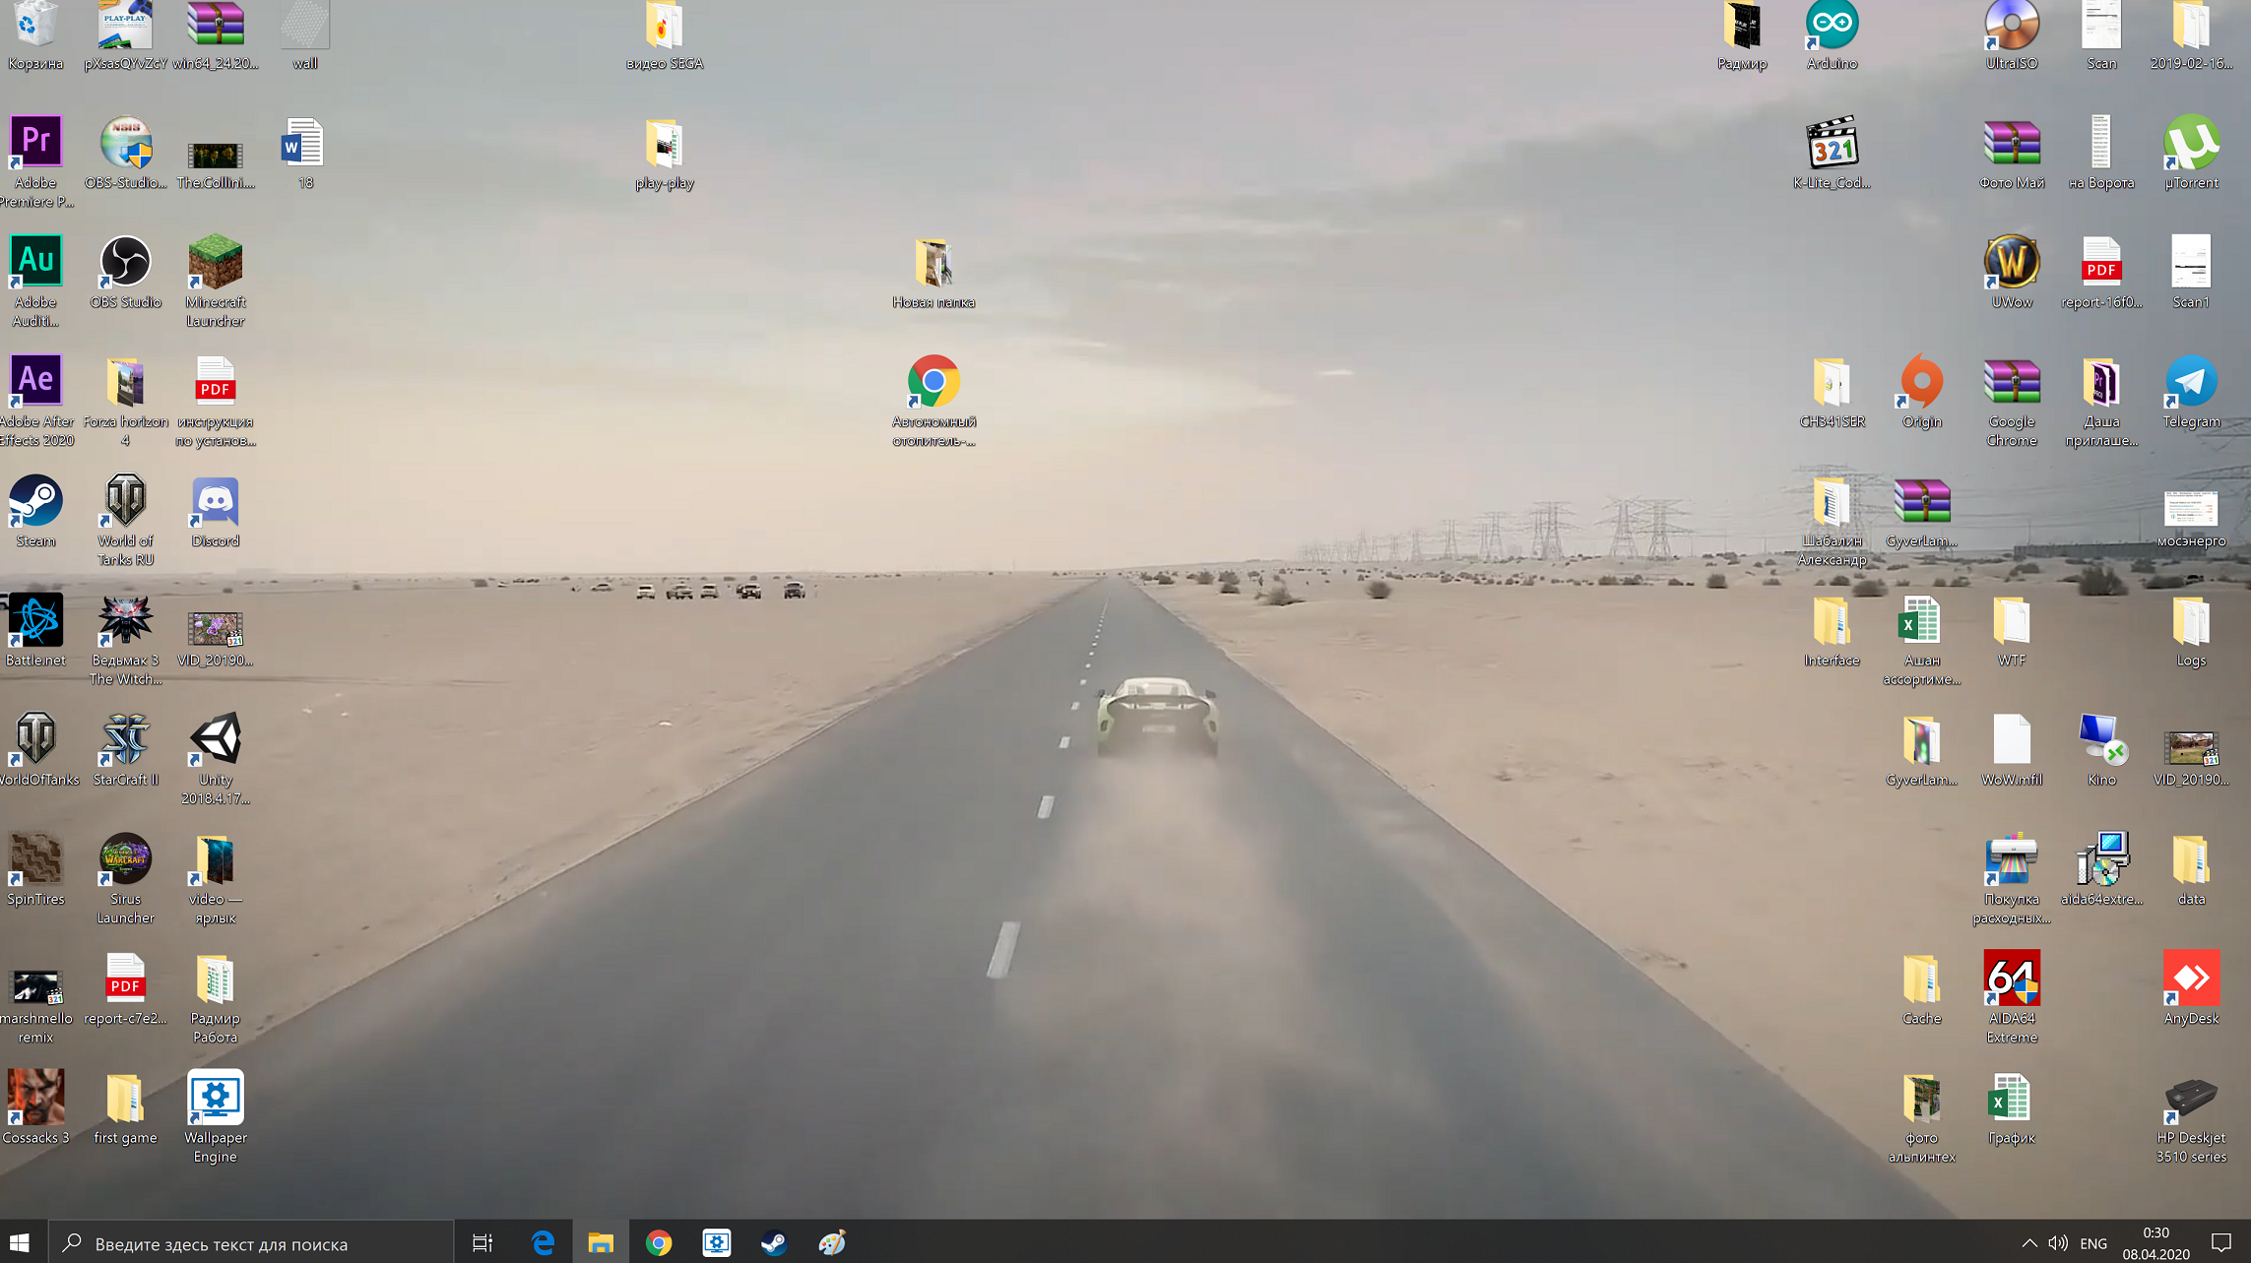The height and width of the screenshot is (1263, 2251).
Task: Click the Battle.net desktop icon
Action: (35, 621)
